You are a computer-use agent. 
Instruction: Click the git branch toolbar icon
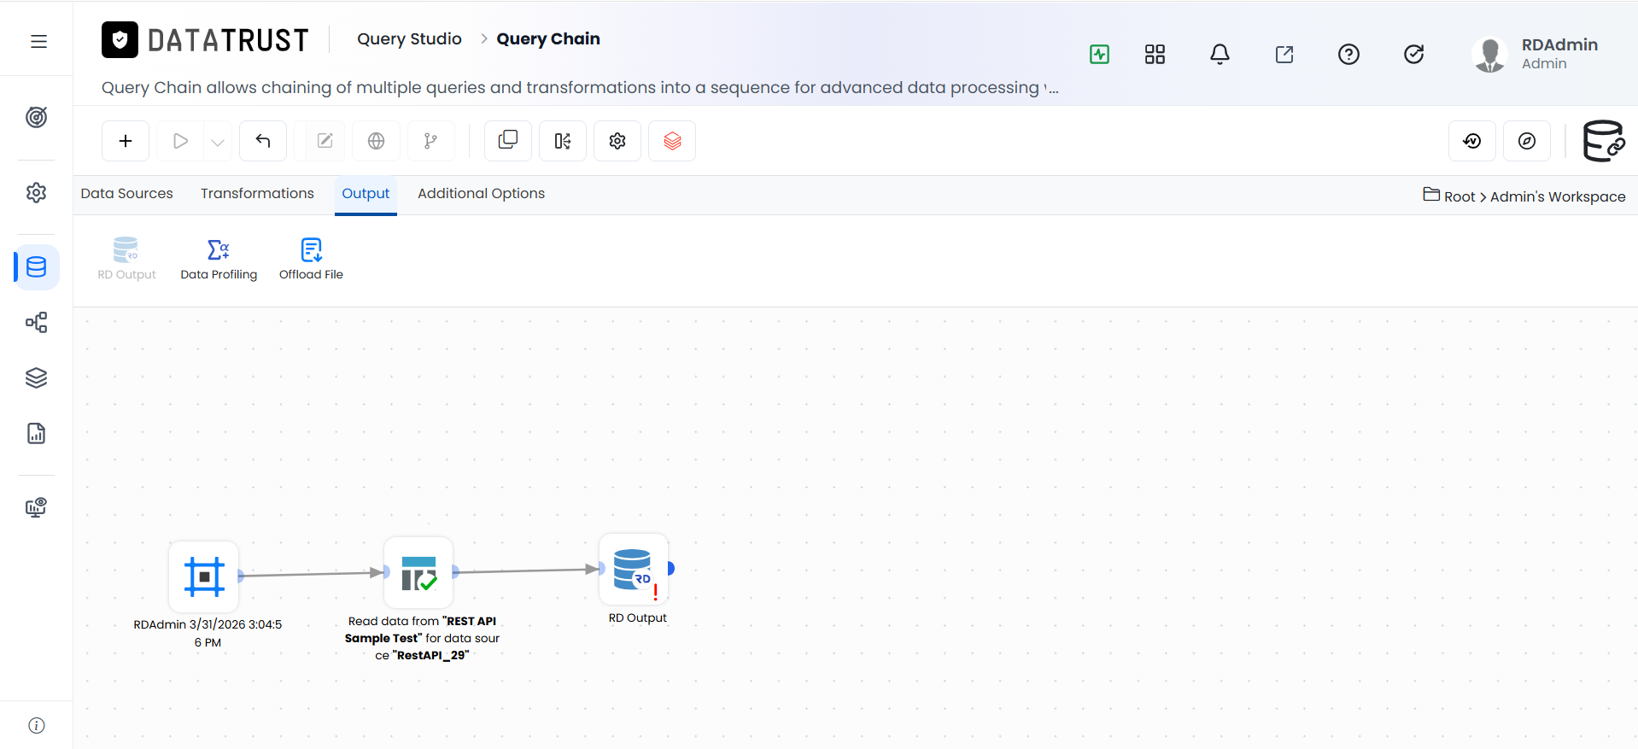[x=430, y=141]
